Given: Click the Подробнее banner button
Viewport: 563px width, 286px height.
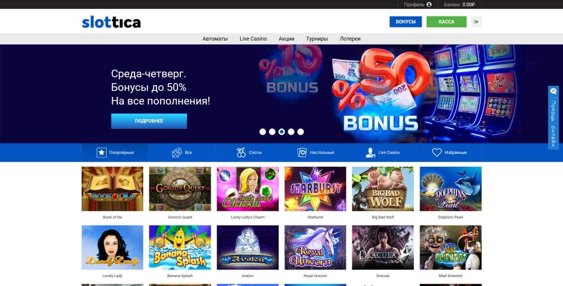Looking at the screenshot, I should pos(149,121).
